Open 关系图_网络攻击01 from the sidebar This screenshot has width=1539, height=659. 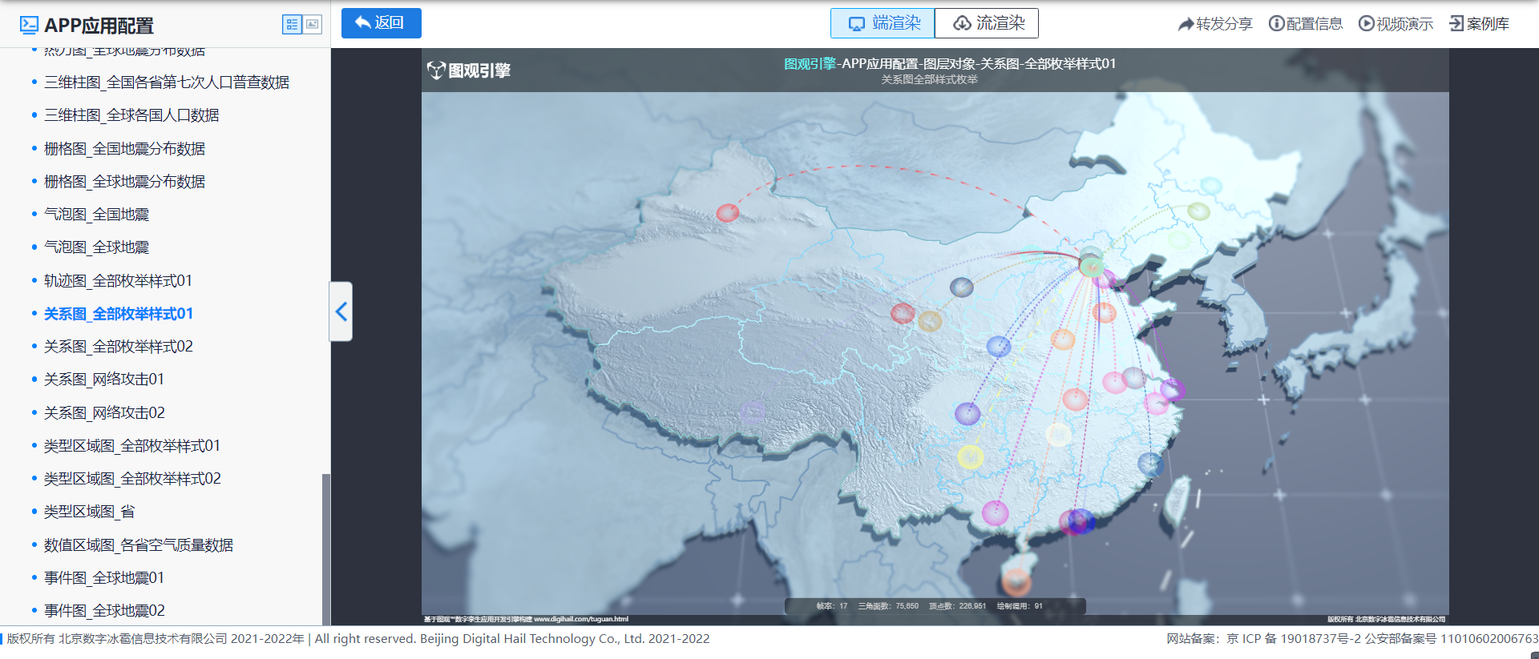[104, 380]
